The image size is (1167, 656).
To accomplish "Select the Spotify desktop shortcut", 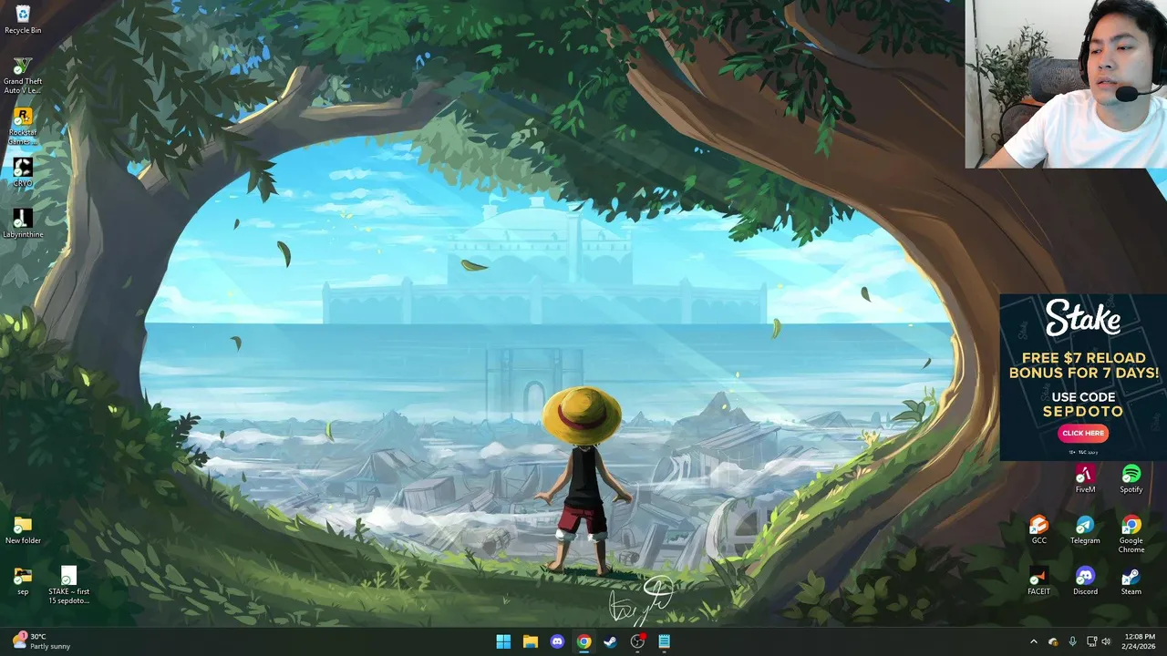I will (1131, 478).
